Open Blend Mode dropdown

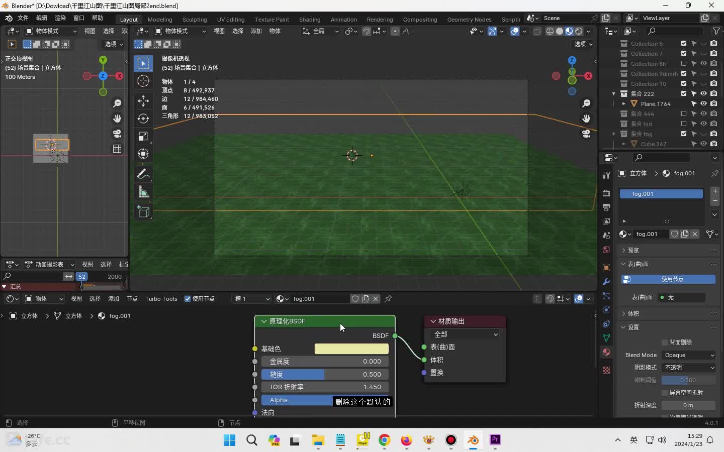688,355
